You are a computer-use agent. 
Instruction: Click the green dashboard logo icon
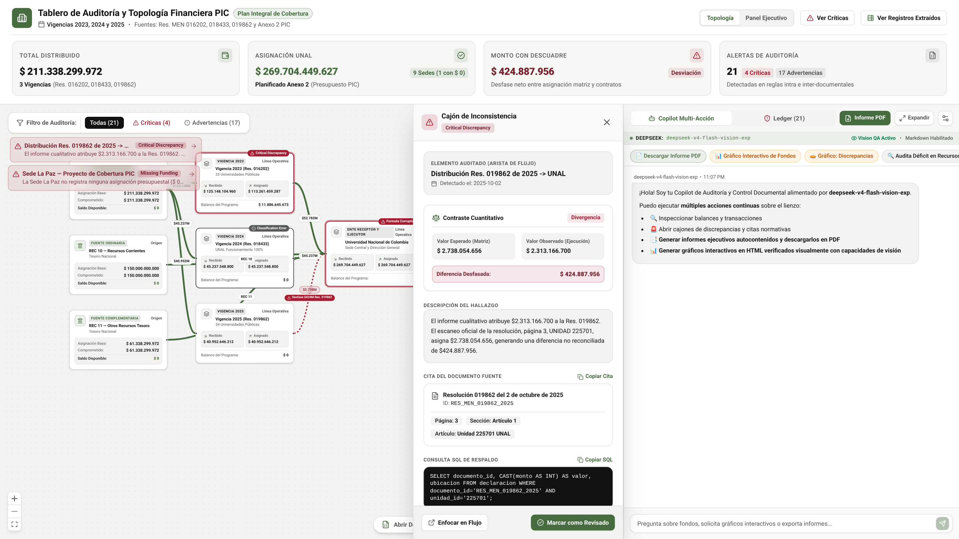tap(22, 18)
